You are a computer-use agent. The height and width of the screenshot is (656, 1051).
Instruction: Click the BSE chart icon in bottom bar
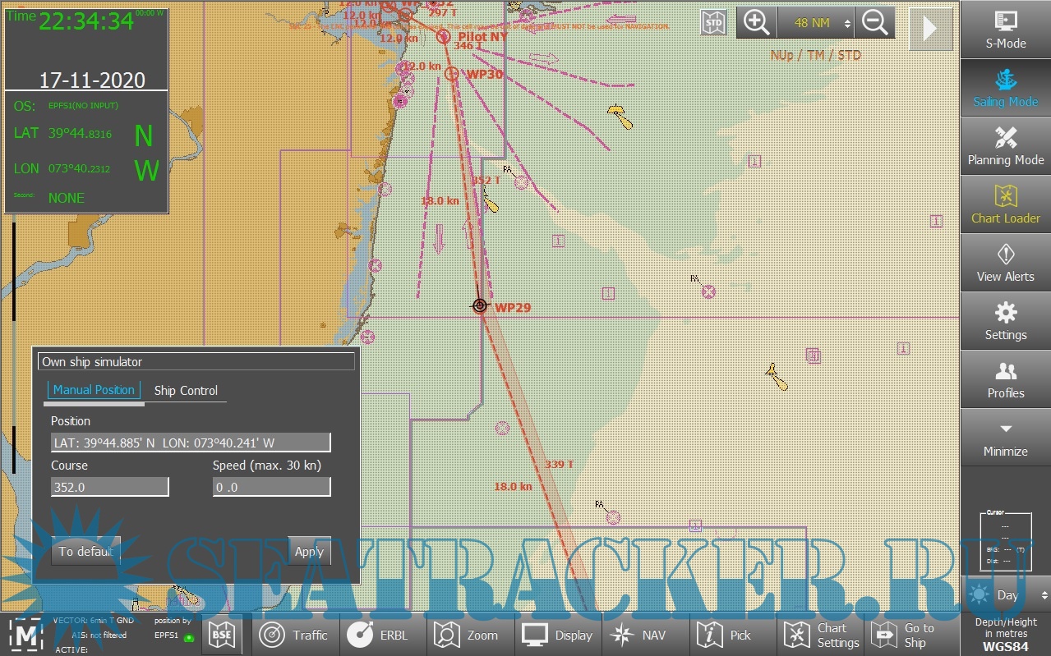(x=222, y=635)
